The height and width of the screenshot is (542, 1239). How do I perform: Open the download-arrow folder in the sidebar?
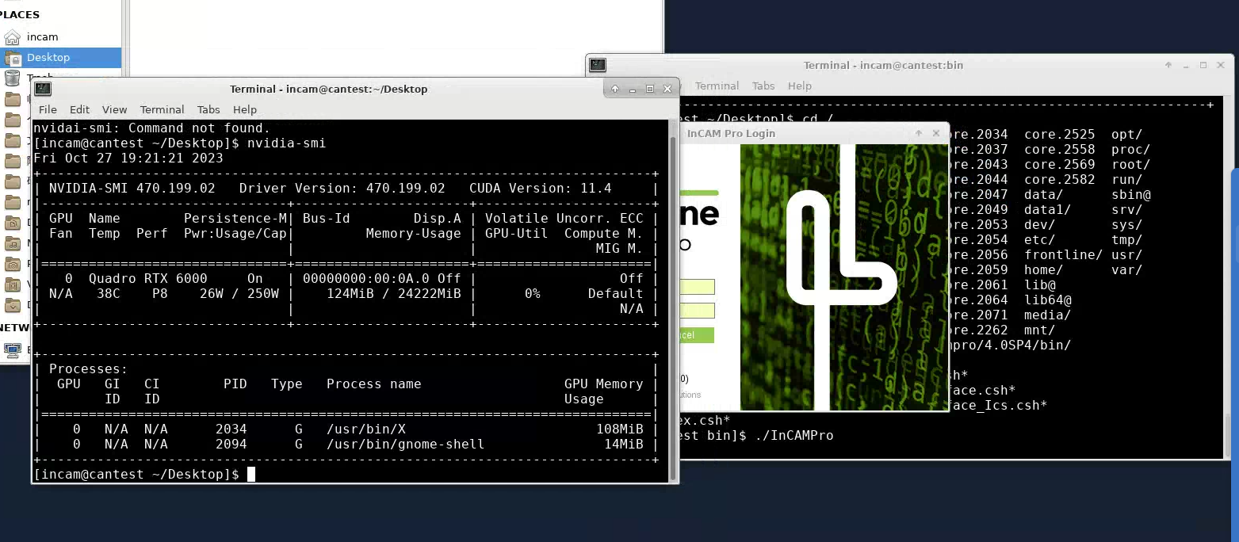pos(12,305)
